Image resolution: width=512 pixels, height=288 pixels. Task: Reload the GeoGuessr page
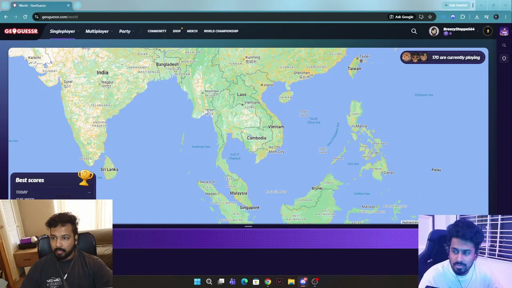(25, 17)
